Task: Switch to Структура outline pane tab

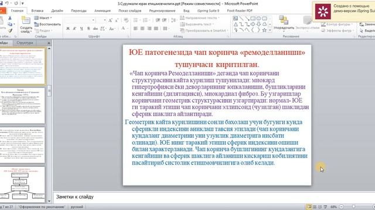Action: coord(25,43)
